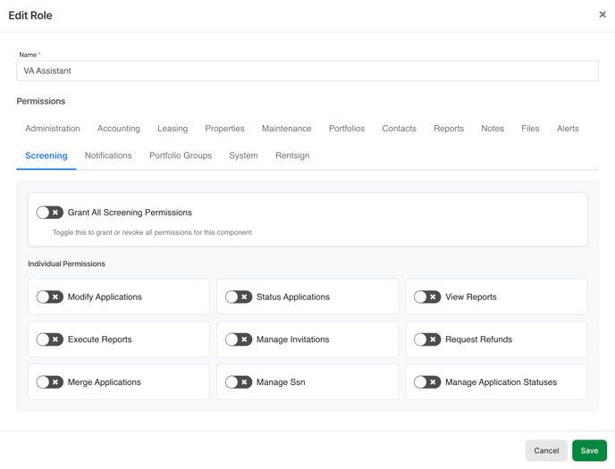Click the Save button
The height and width of the screenshot is (469, 615).
pyautogui.click(x=589, y=450)
